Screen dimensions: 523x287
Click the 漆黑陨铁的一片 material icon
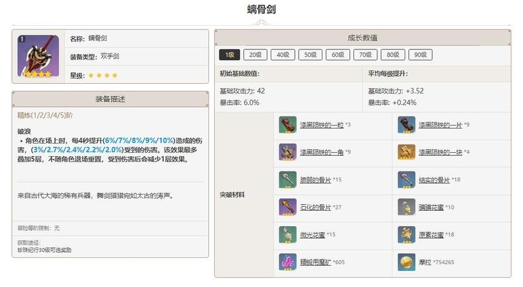406,125
